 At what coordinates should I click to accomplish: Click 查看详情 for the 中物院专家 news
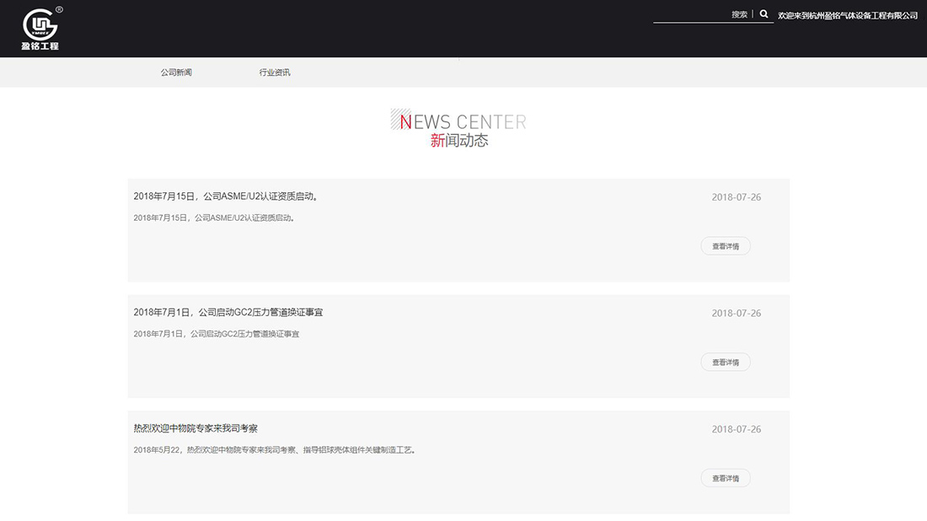[x=725, y=479]
